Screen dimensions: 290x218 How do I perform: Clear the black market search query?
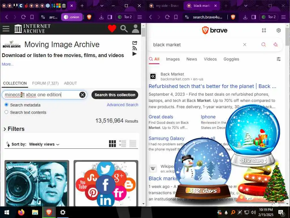tap(244, 45)
